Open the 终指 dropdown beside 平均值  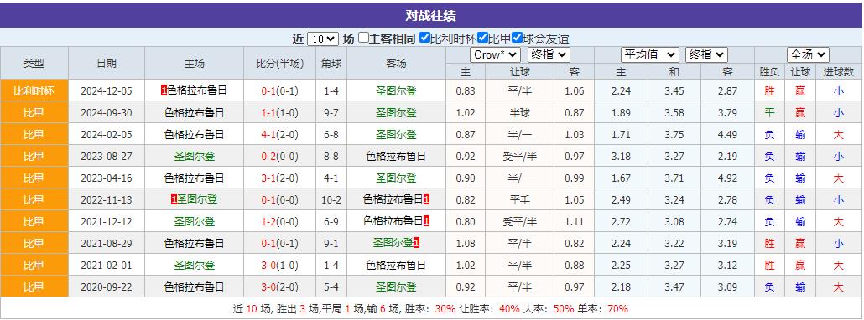[x=706, y=54]
